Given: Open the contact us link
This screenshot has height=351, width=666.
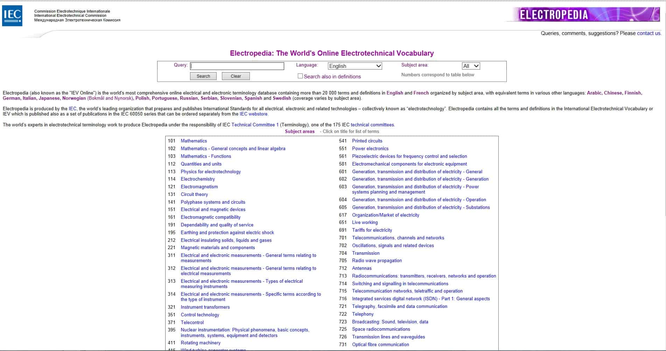Looking at the screenshot, I should pos(649,33).
